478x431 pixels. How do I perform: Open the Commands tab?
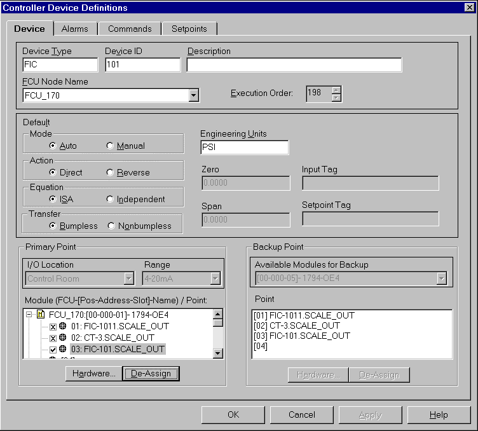coord(130,29)
